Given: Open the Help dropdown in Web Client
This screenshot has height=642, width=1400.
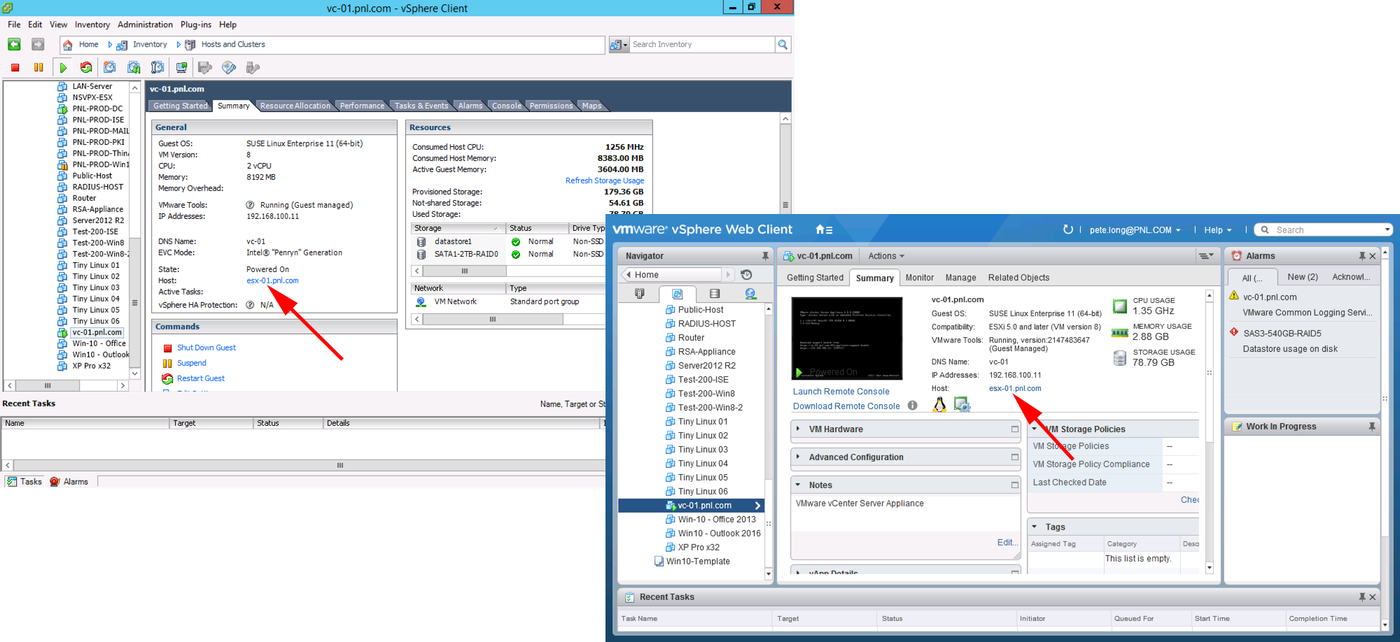Looking at the screenshot, I should 1217,230.
